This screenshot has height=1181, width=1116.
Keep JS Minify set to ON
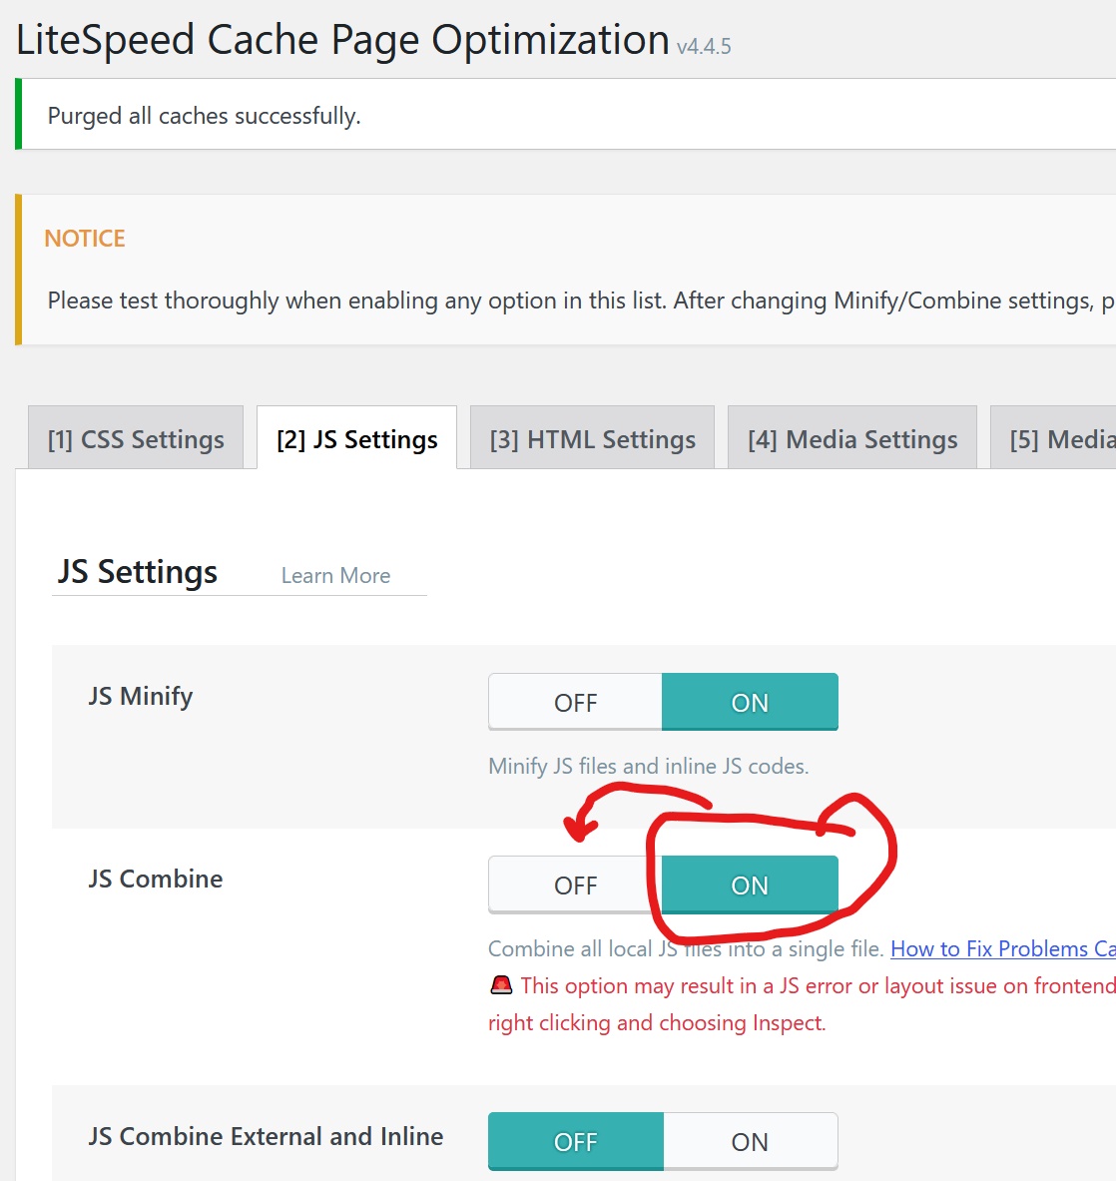tap(749, 701)
